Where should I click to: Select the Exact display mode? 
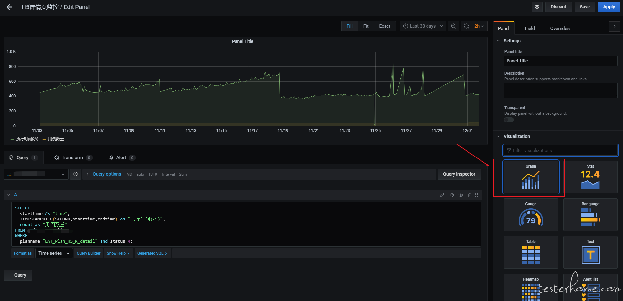tap(385, 26)
